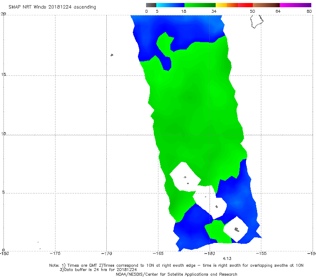Click the latitude axis label '15'

(3, 75)
